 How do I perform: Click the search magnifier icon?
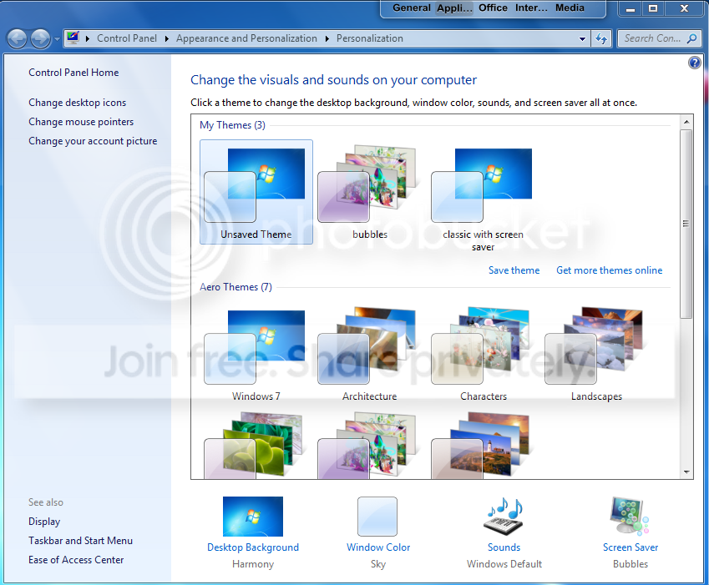coord(691,39)
